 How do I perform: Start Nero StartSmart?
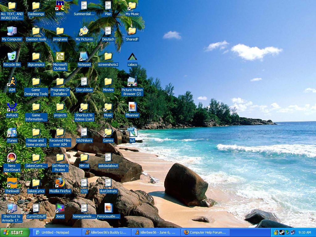point(12,157)
